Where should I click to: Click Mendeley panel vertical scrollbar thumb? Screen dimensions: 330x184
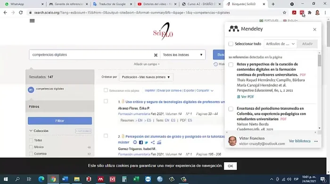[320, 61]
